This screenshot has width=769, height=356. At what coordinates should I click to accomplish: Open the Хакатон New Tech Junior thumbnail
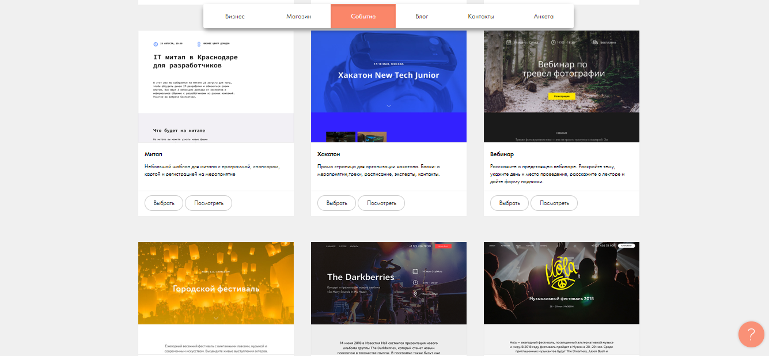point(389,86)
